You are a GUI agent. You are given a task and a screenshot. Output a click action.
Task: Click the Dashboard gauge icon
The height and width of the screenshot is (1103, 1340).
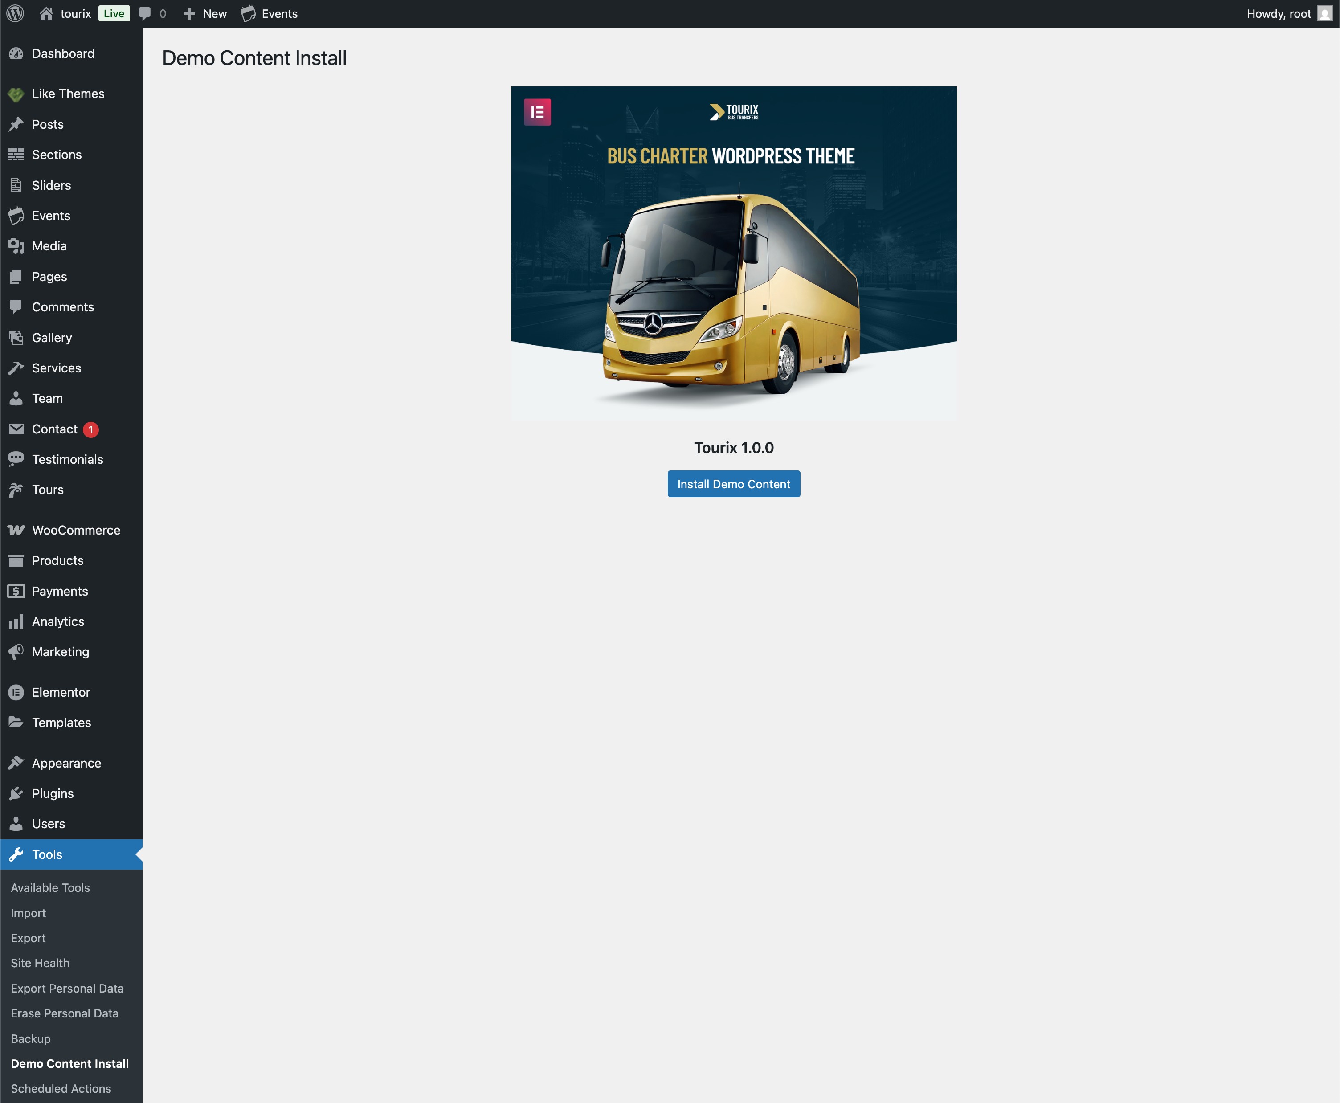click(x=16, y=53)
